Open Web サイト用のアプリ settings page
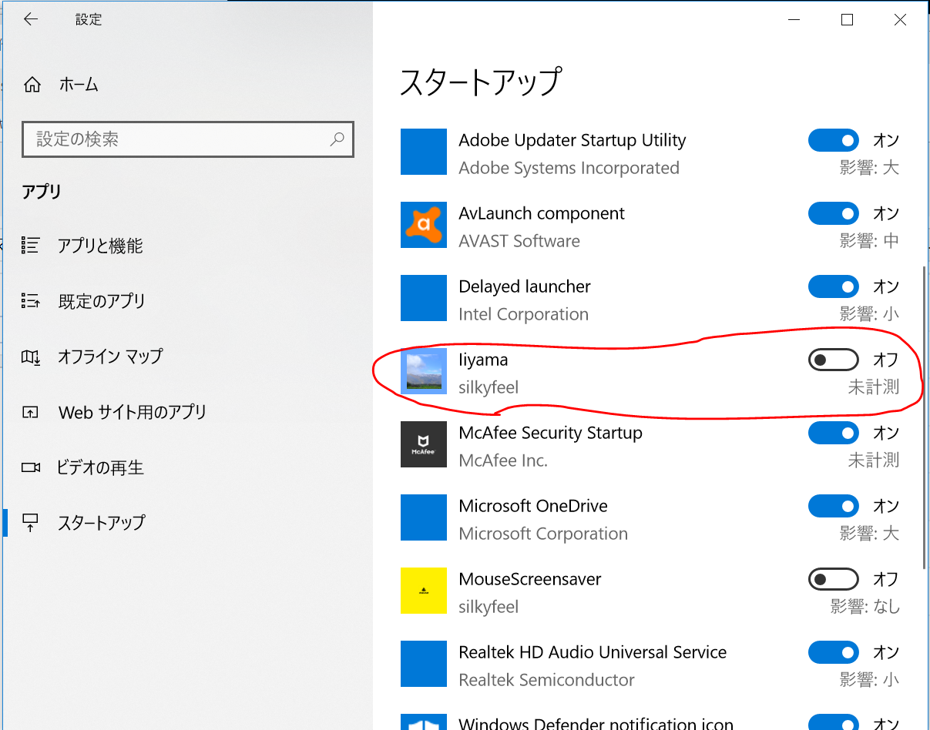Screen dimensions: 930x730 [133, 412]
